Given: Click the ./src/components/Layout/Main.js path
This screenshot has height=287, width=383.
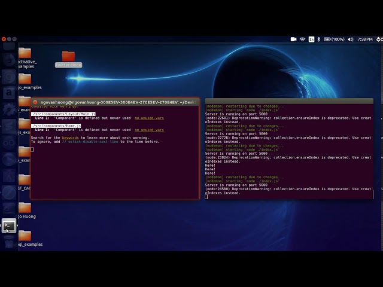Looking at the screenshot, I should pyautogui.click(x=63, y=114).
